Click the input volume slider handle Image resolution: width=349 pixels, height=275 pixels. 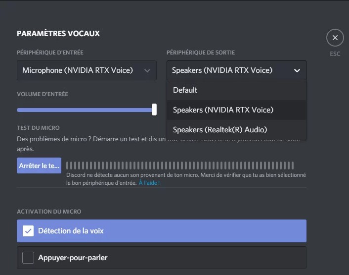(x=154, y=110)
